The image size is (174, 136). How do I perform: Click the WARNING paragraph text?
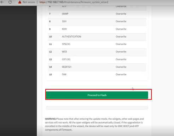point(94,124)
